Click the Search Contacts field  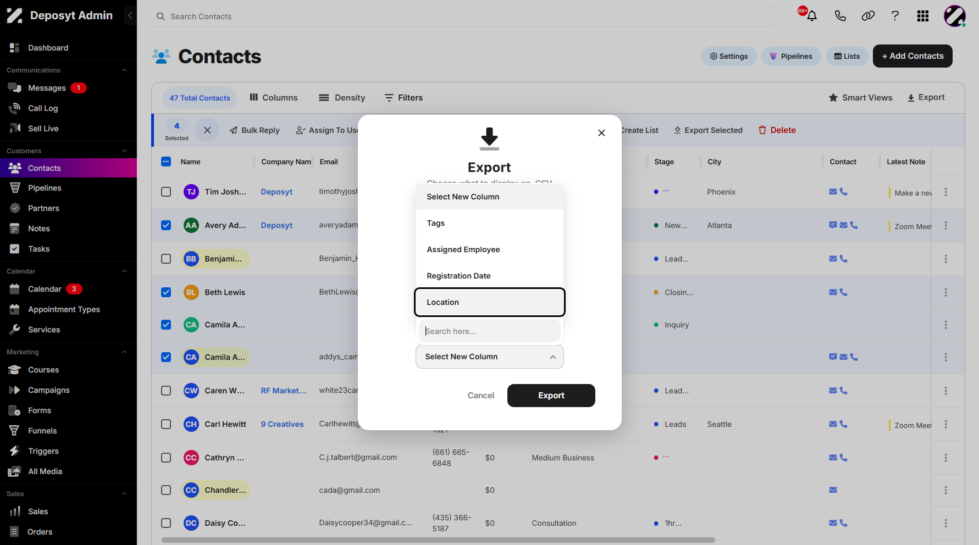tap(462, 16)
